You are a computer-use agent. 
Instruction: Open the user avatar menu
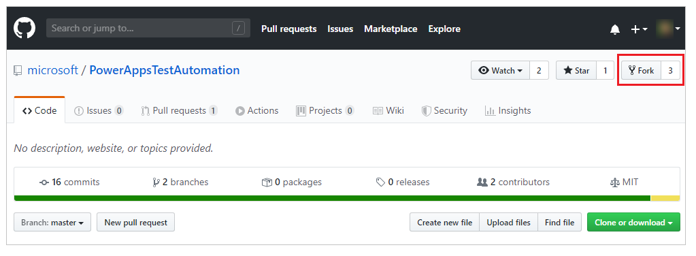click(x=668, y=29)
